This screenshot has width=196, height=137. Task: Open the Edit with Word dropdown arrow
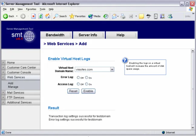click(x=136, y=16)
